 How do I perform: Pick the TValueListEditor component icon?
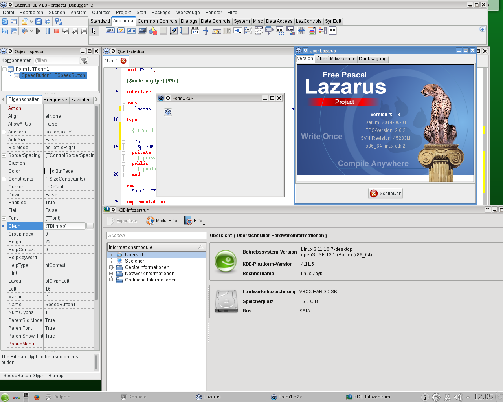click(333, 31)
